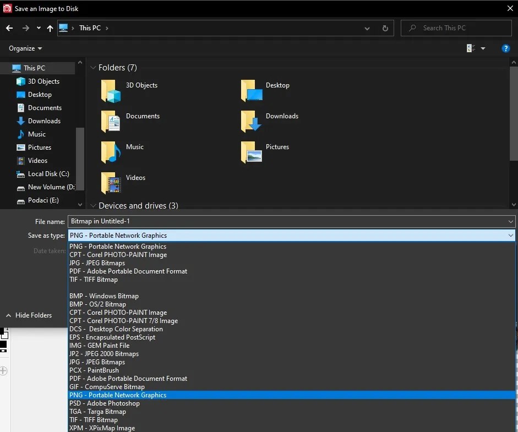Expand the File name history dropdown
Viewport: 518px width, 432px height.
(x=511, y=222)
